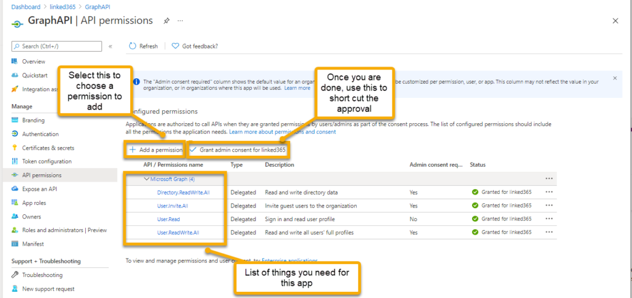Open ellipsis menu for User.Read row
The height and width of the screenshot is (298, 632).
point(549,219)
